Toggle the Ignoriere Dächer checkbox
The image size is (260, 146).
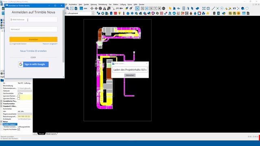(x=19, y=99)
